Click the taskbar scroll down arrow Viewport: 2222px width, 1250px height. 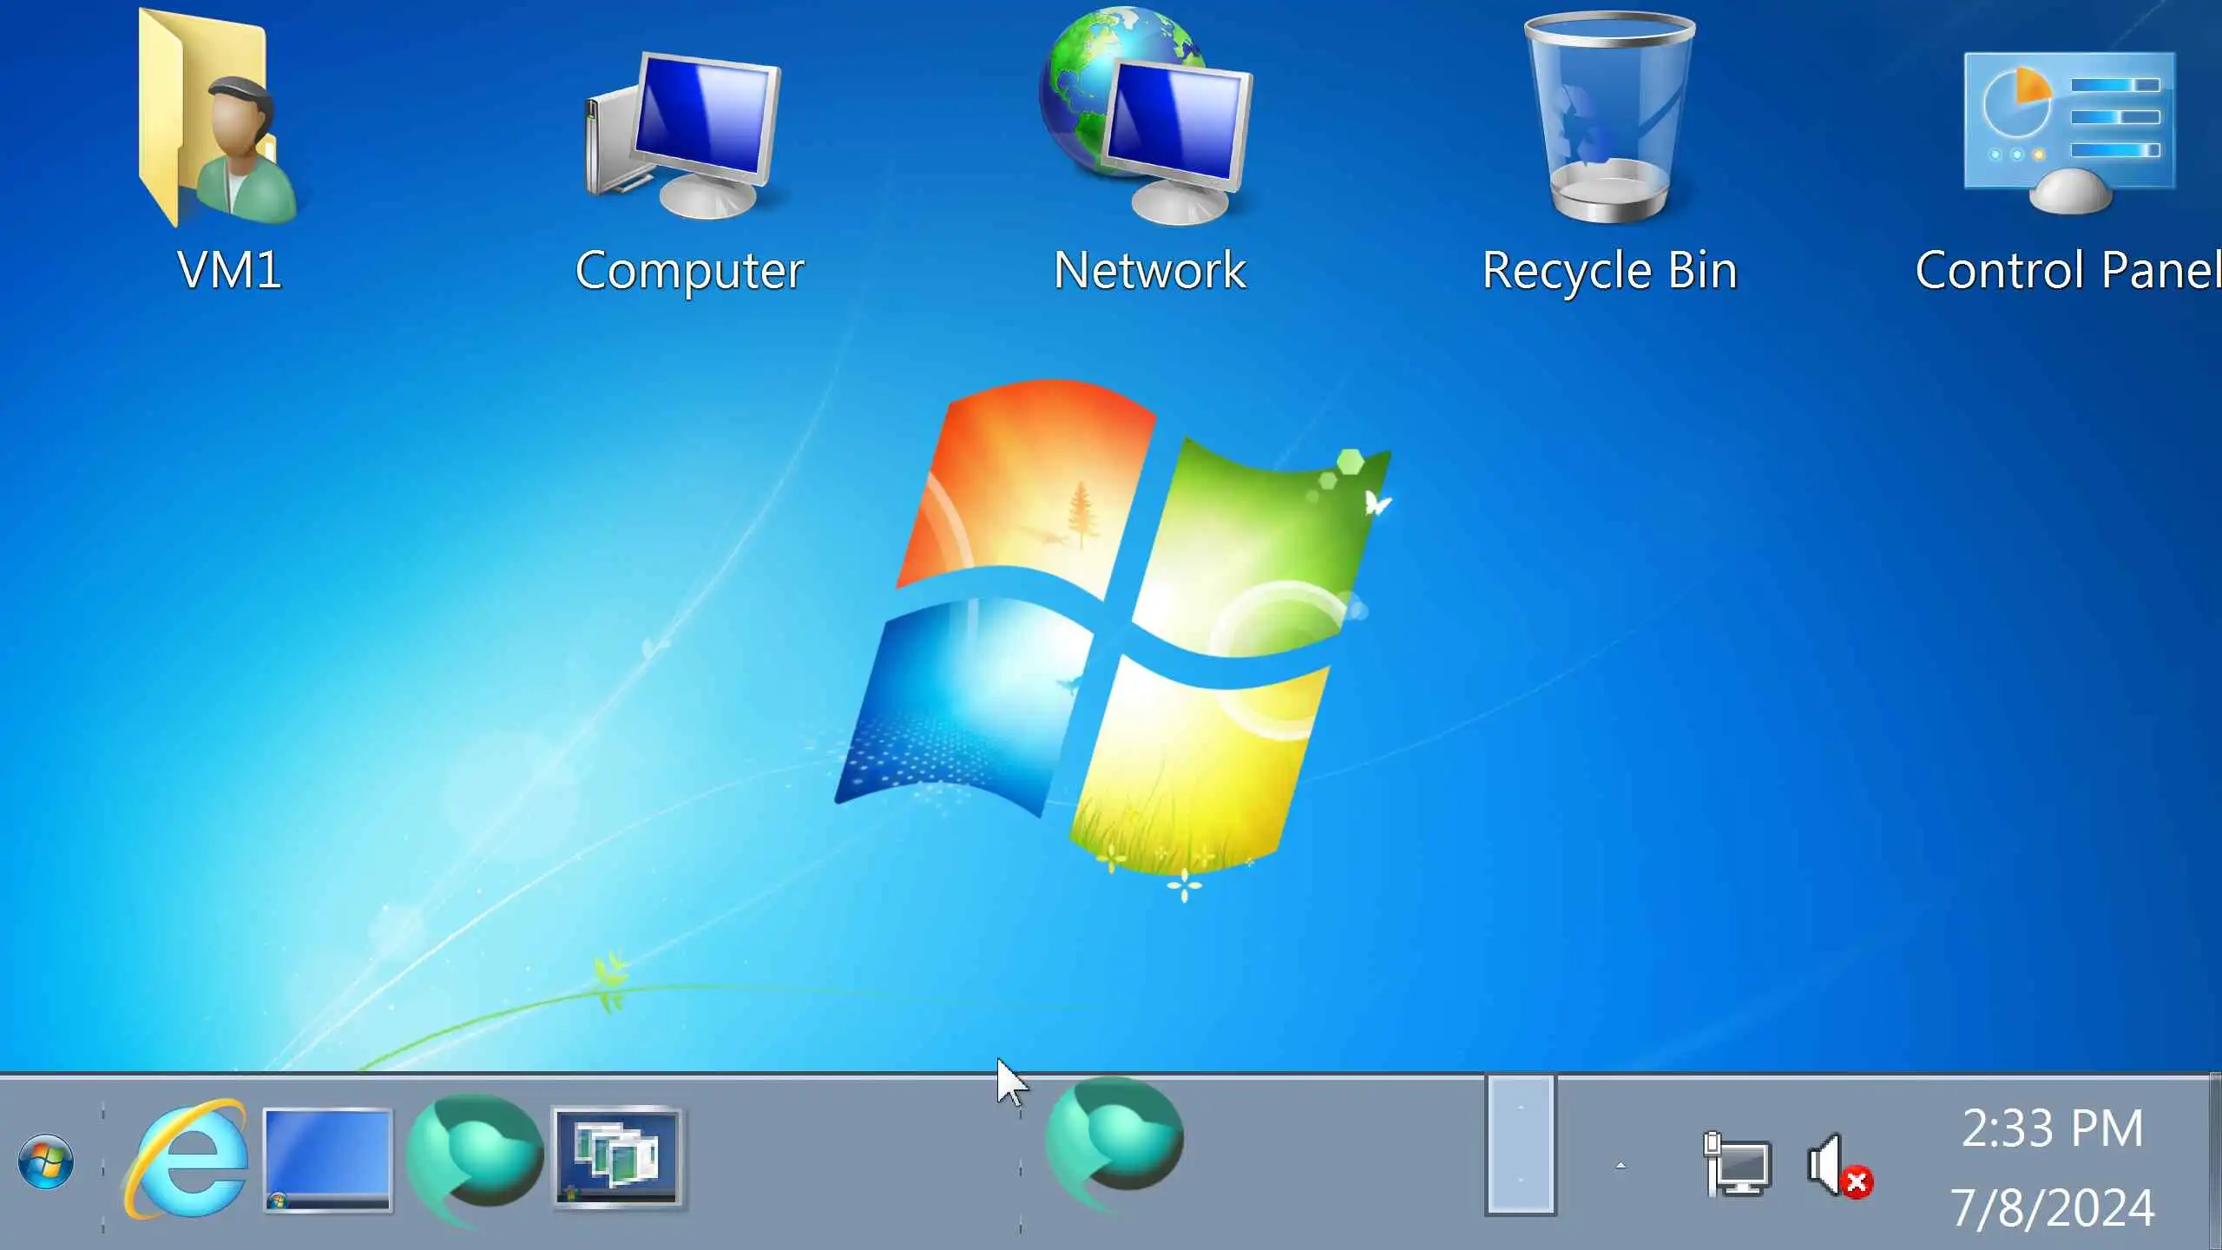tap(1521, 1181)
